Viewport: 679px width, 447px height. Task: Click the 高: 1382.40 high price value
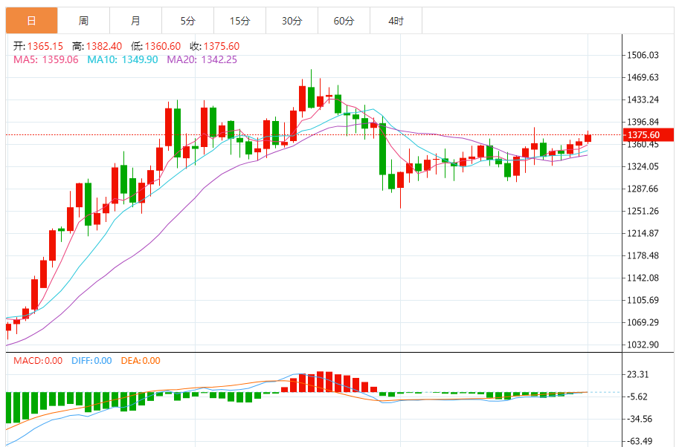pos(97,46)
